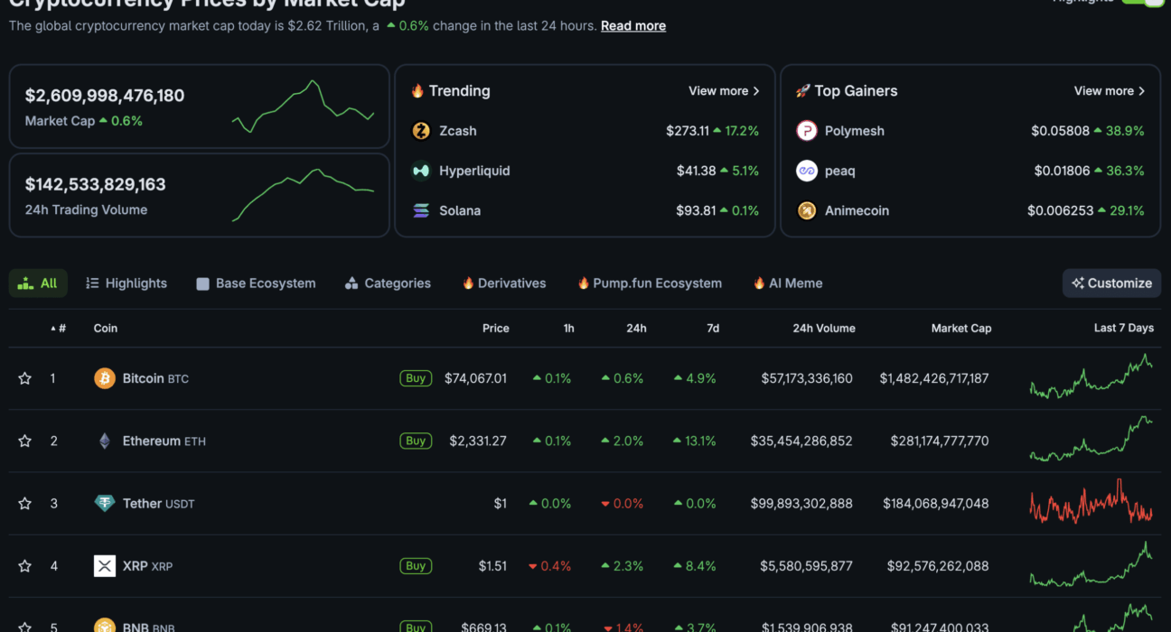This screenshot has width=1171, height=632.
Task: Click the Buy button for XRP
Action: [416, 566]
